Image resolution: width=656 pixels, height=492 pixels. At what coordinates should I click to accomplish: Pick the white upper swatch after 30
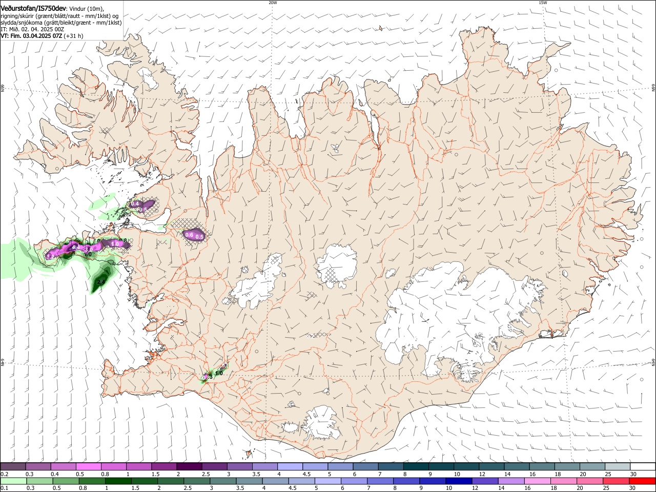pos(643,467)
